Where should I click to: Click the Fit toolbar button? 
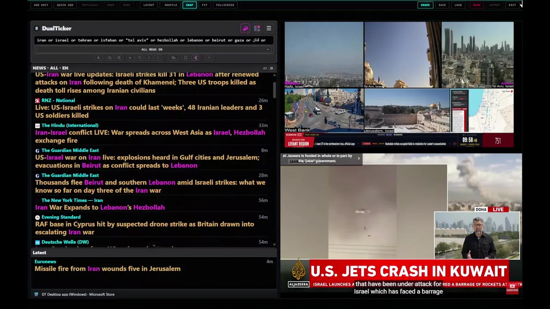tap(205, 5)
